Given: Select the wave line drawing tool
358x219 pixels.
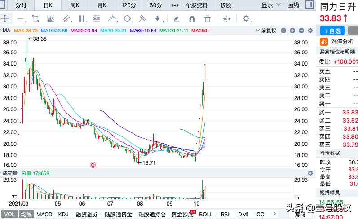Looking at the screenshot, I should pyautogui.click(x=112, y=18).
